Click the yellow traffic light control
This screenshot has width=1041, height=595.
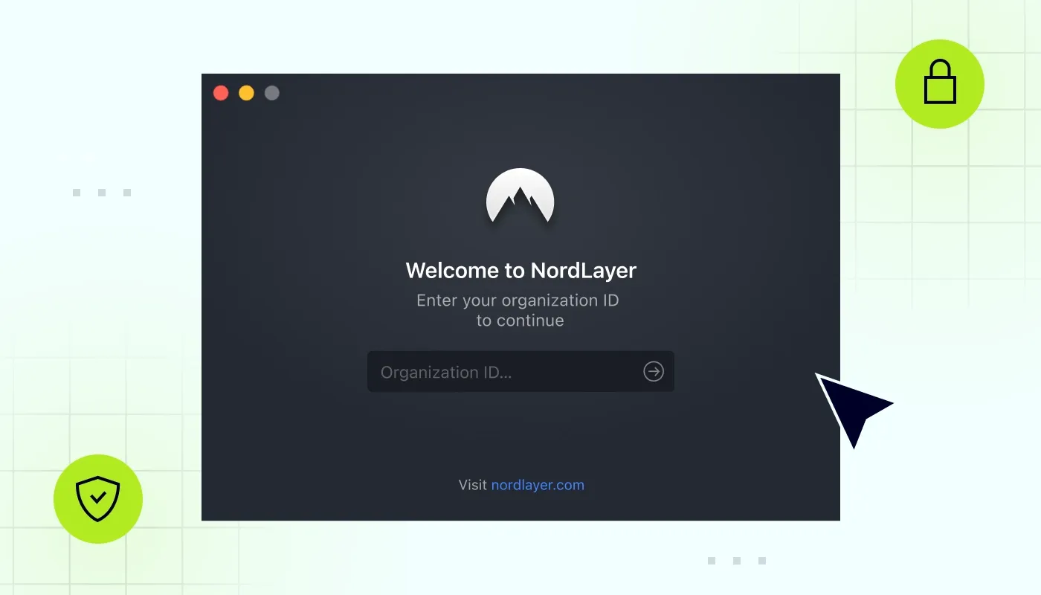click(x=246, y=92)
